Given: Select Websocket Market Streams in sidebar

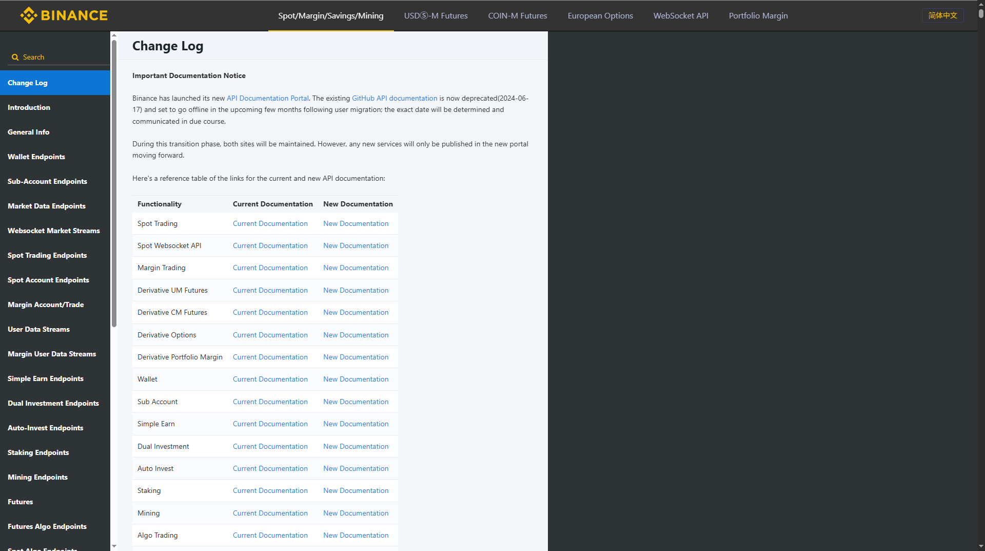Looking at the screenshot, I should pos(53,231).
